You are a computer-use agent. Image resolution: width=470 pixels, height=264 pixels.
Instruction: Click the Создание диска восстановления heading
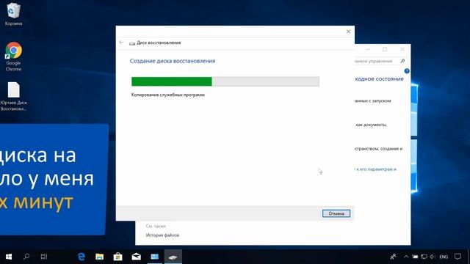click(173, 61)
